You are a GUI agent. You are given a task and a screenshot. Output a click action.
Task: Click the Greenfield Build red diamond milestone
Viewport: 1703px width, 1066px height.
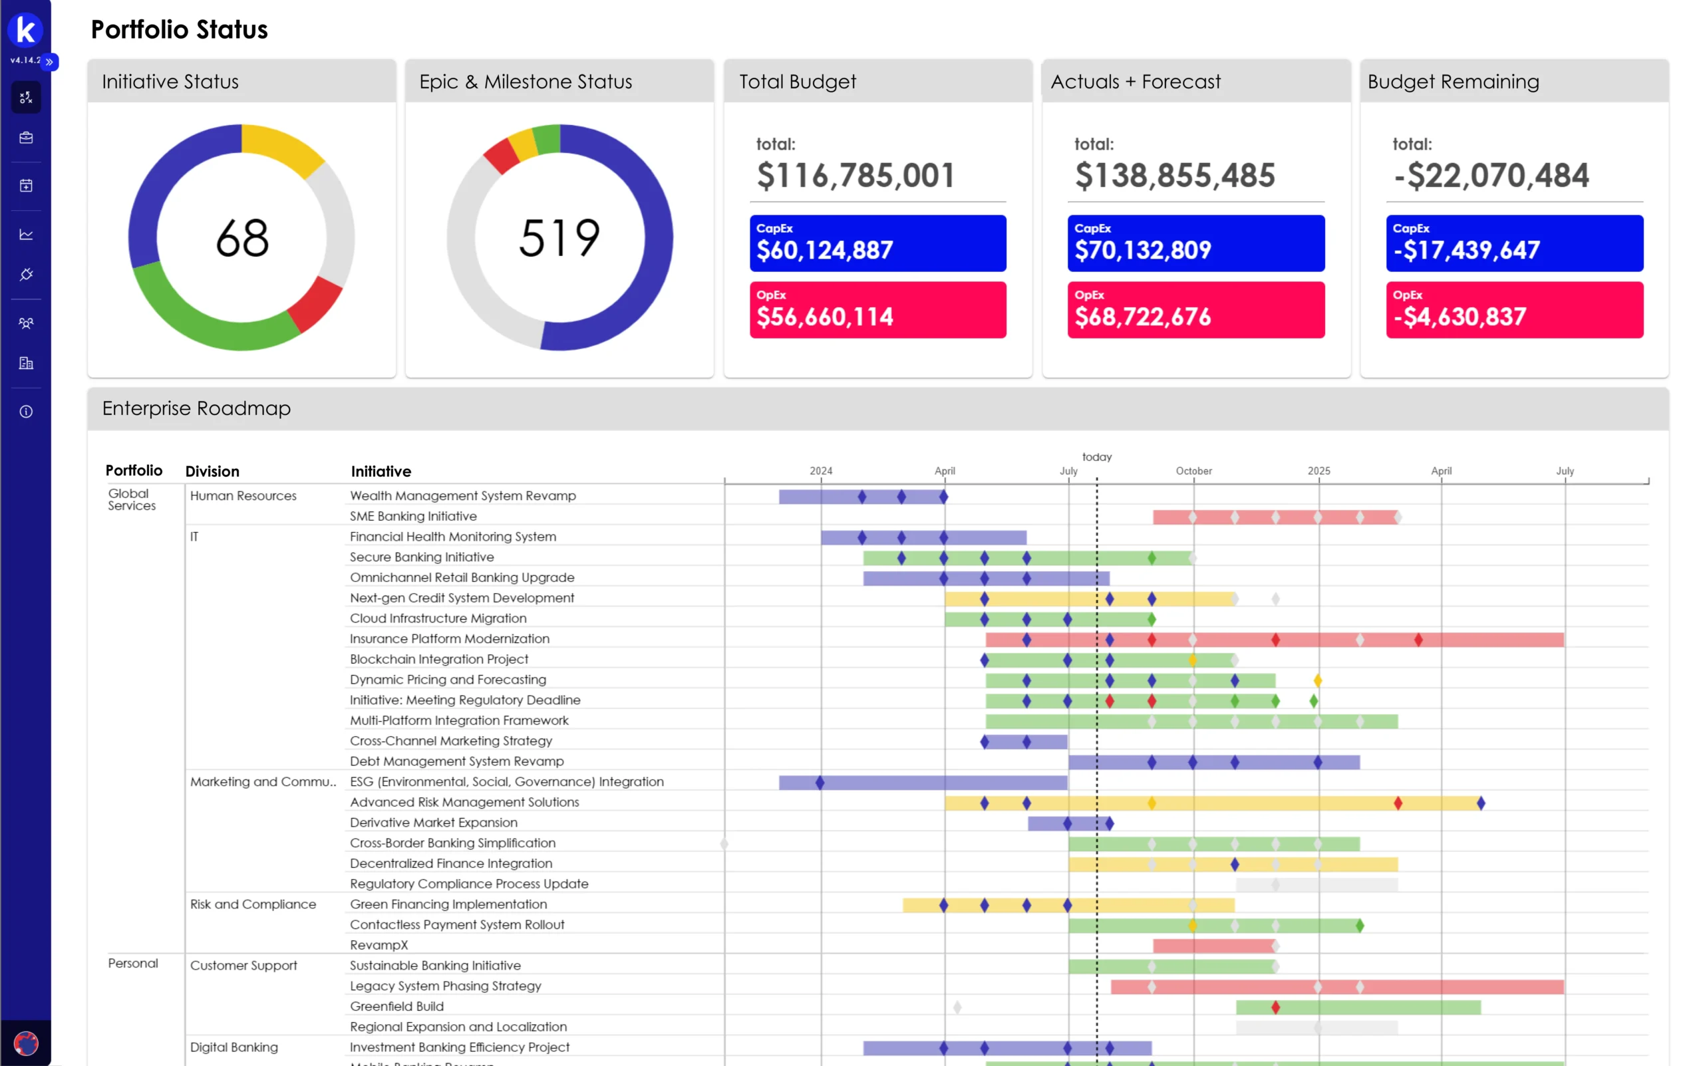pos(1275,1007)
